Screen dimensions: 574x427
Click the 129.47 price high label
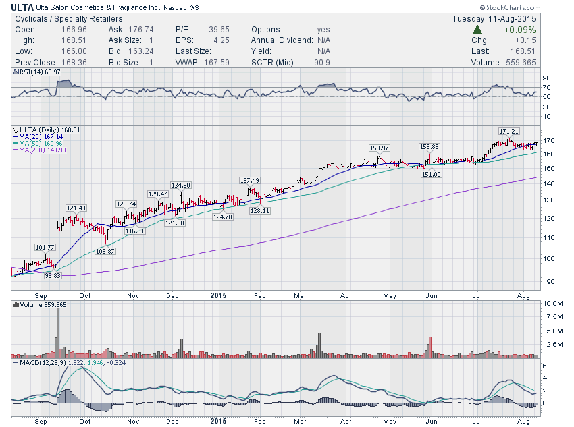pos(157,194)
